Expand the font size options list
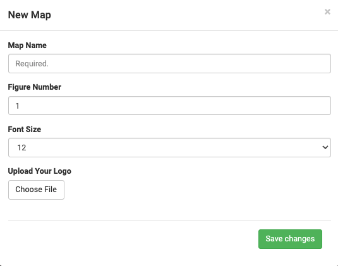The width and height of the screenshot is (338, 266). coord(169,147)
